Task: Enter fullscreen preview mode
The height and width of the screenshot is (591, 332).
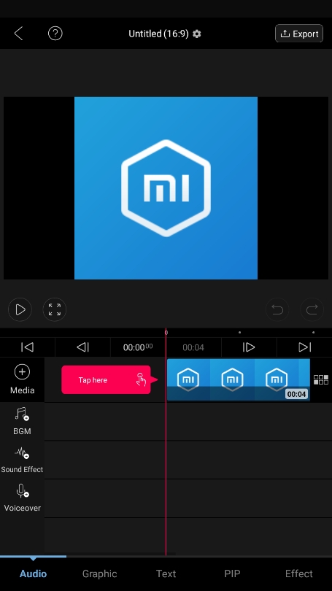Action: point(55,309)
